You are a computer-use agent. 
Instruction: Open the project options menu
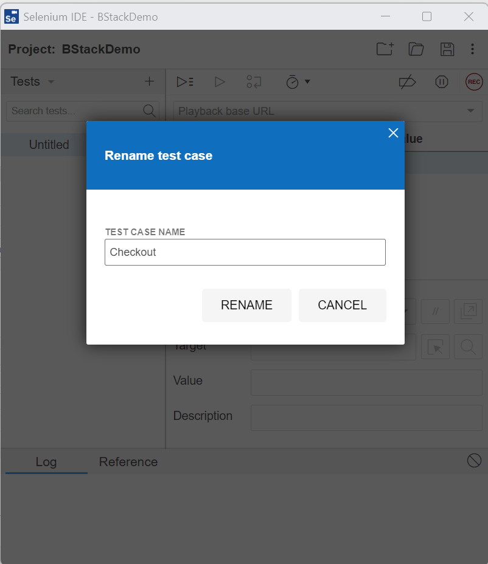[x=473, y=49]
